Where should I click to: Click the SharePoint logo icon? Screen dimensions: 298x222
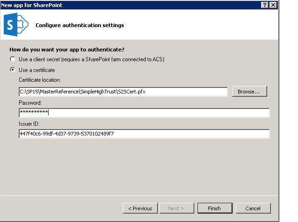(16, 25)
